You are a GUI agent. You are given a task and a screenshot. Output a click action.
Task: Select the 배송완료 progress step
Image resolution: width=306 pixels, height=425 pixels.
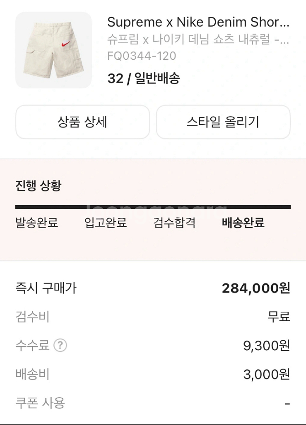[243, 223]
